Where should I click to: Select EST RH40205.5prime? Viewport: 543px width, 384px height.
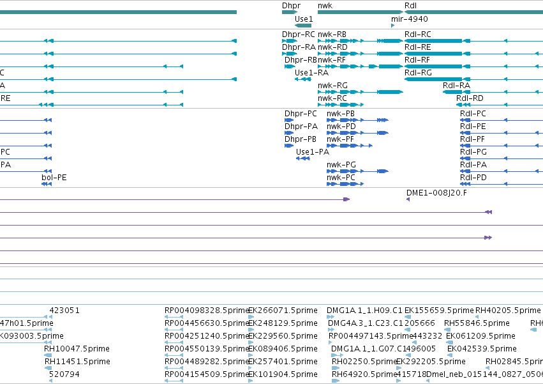[x=477, y=317]
